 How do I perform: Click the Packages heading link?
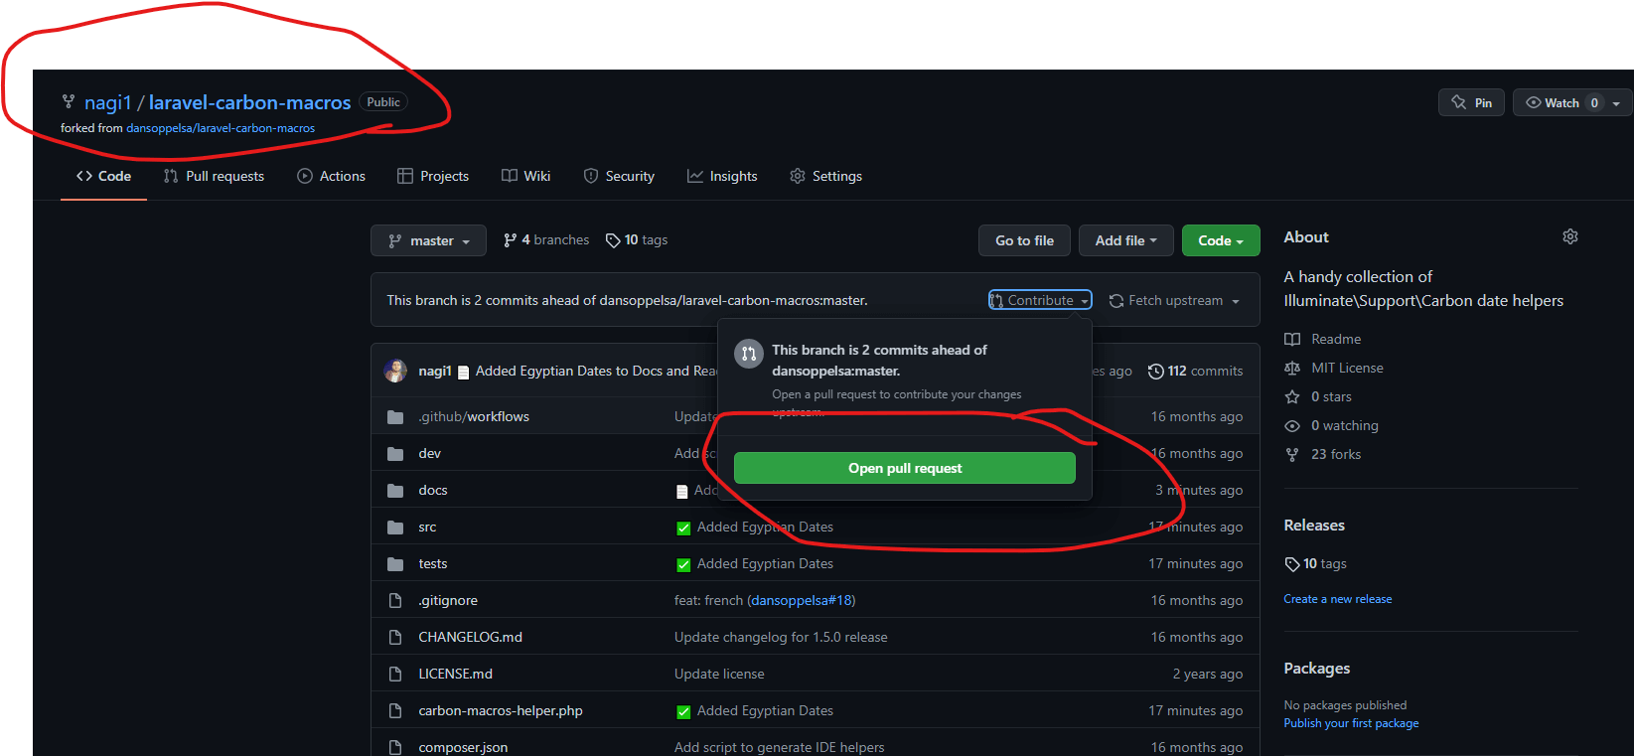click(x=1317, y=668)
